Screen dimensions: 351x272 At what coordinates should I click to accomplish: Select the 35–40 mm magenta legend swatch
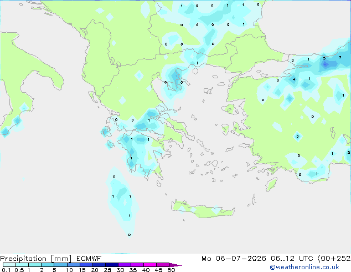[x=137, y=265]
